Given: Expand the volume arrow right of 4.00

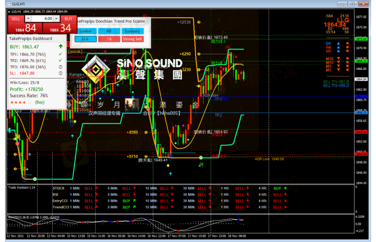Looking at the screenshot, I should click(57, 18).
